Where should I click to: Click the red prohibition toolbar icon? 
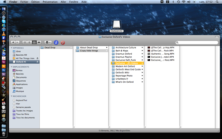[63, 42]
